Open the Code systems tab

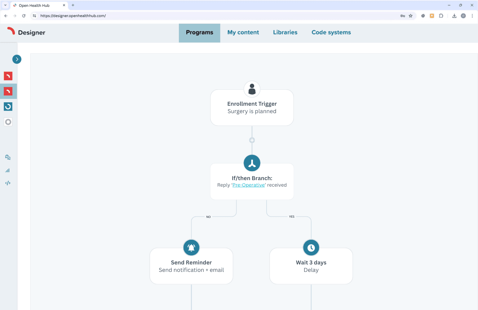click(331, 32)
